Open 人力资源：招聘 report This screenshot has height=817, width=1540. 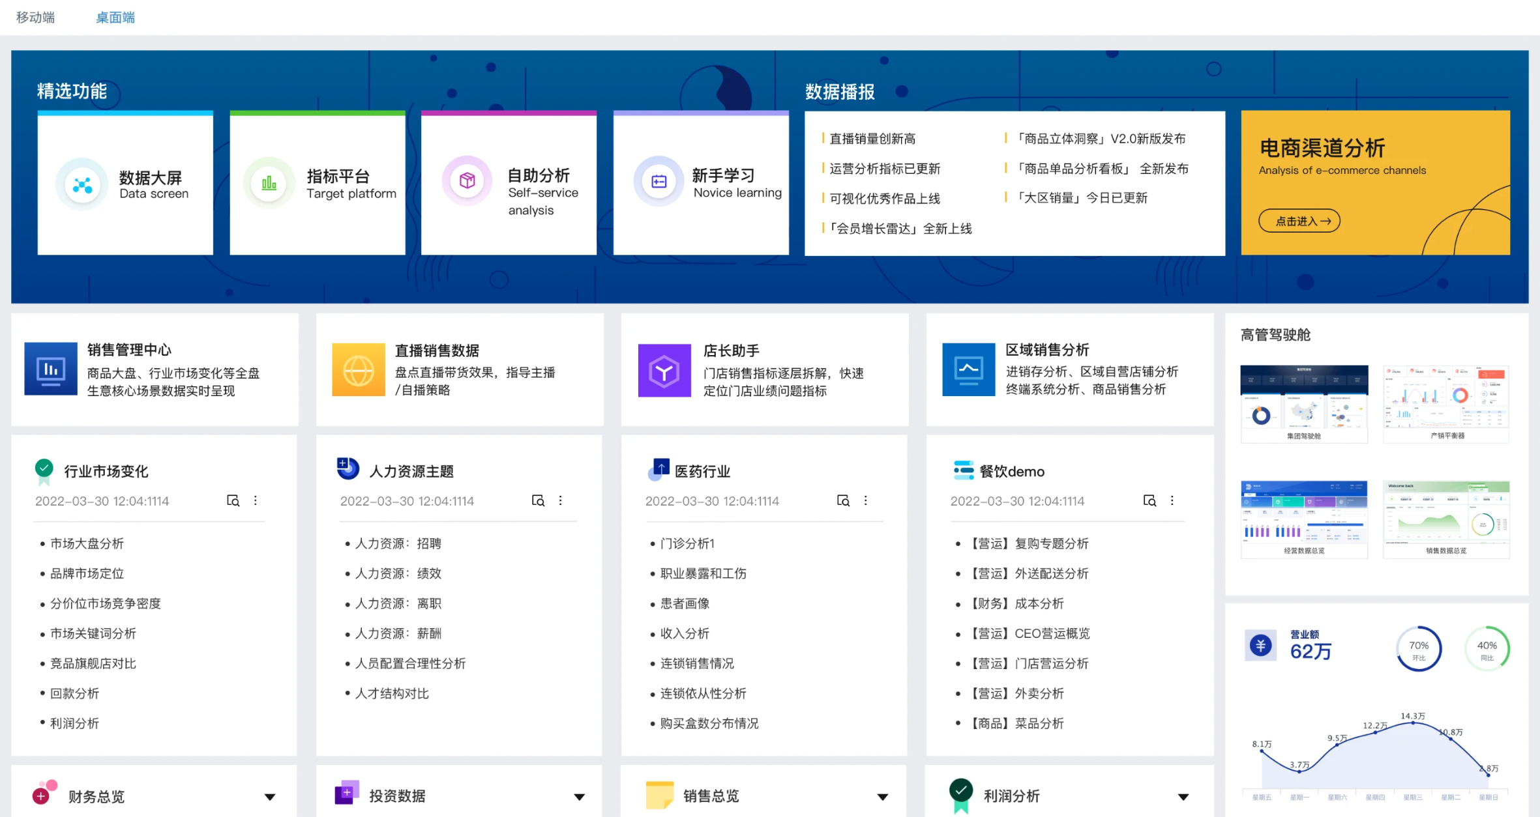click(x=398, y=543)
